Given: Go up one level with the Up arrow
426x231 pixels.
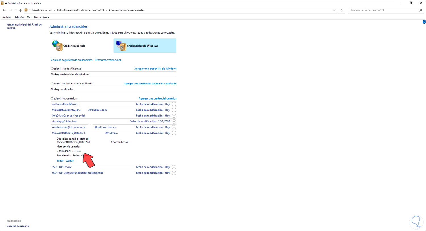Looking at the screenshot, I should tap(21, 10).
